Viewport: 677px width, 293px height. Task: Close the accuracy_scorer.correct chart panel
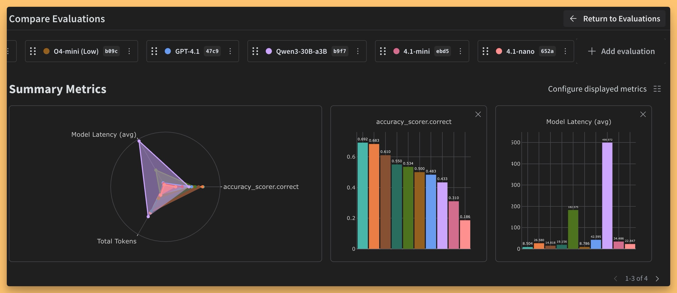point(478,114)
